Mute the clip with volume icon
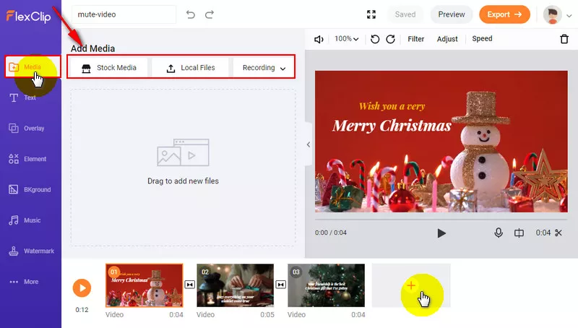 [x=319, y=39]
